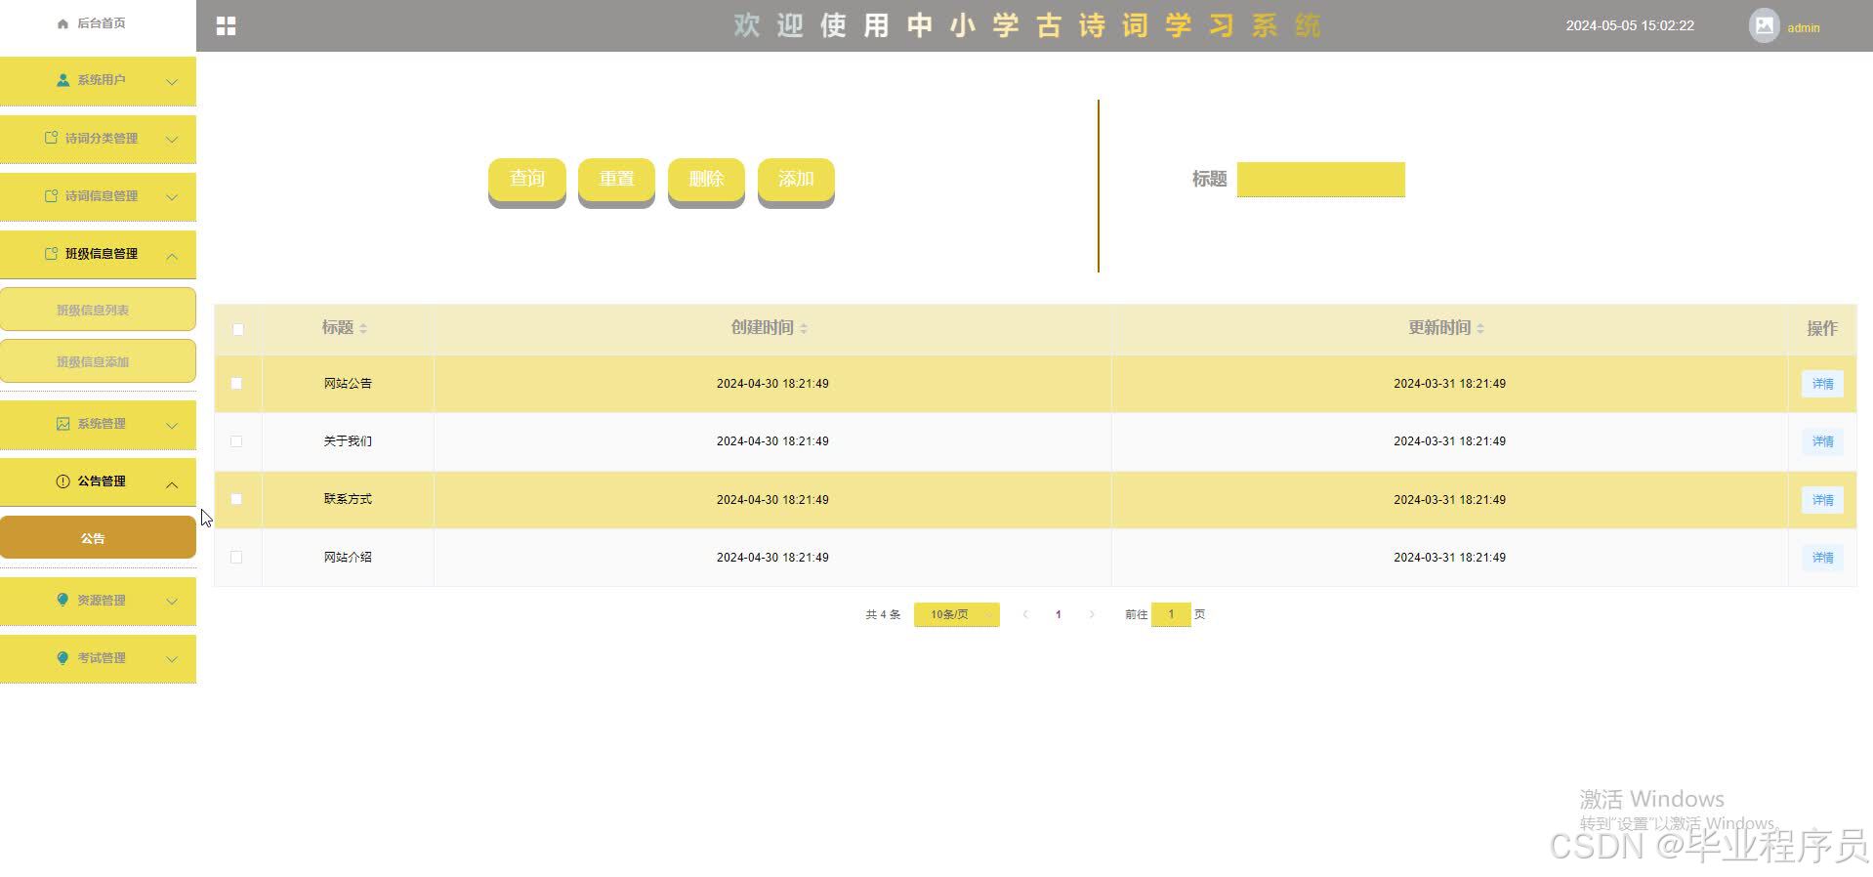Open the 诗词分类管理 menu label
This screenshot has height=877, width=1873.
pos(102,139)
